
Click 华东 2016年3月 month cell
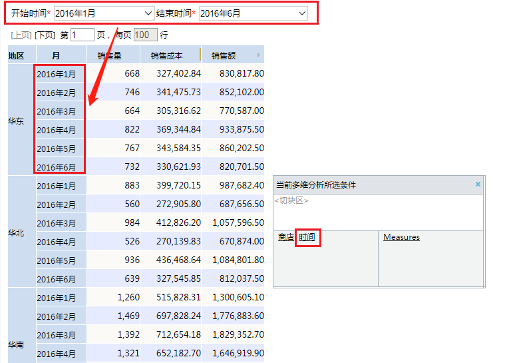coord(61,111)
